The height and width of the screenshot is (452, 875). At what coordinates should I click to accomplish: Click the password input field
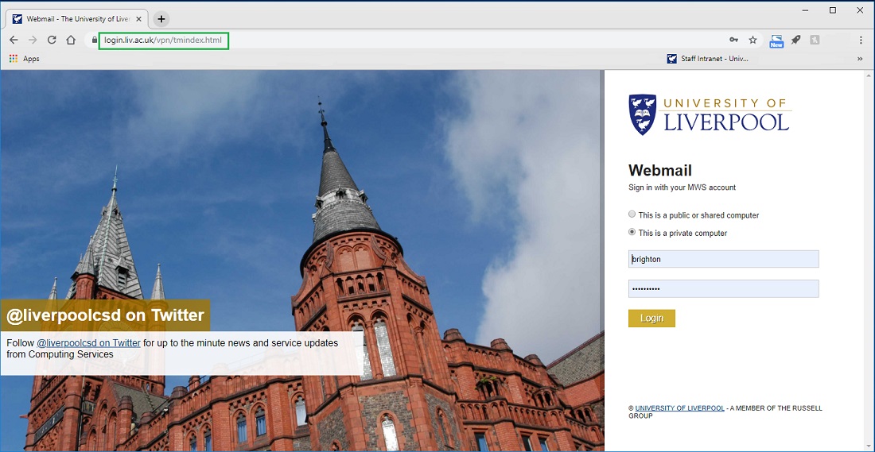tap(724, 288)
